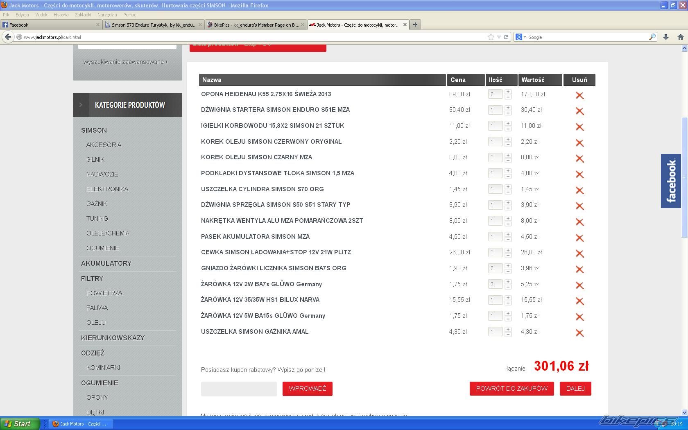
Task: Click the POWRÓT DO ZAKUPÓW button
Action: pyautogui.click(x=511, y=389)
